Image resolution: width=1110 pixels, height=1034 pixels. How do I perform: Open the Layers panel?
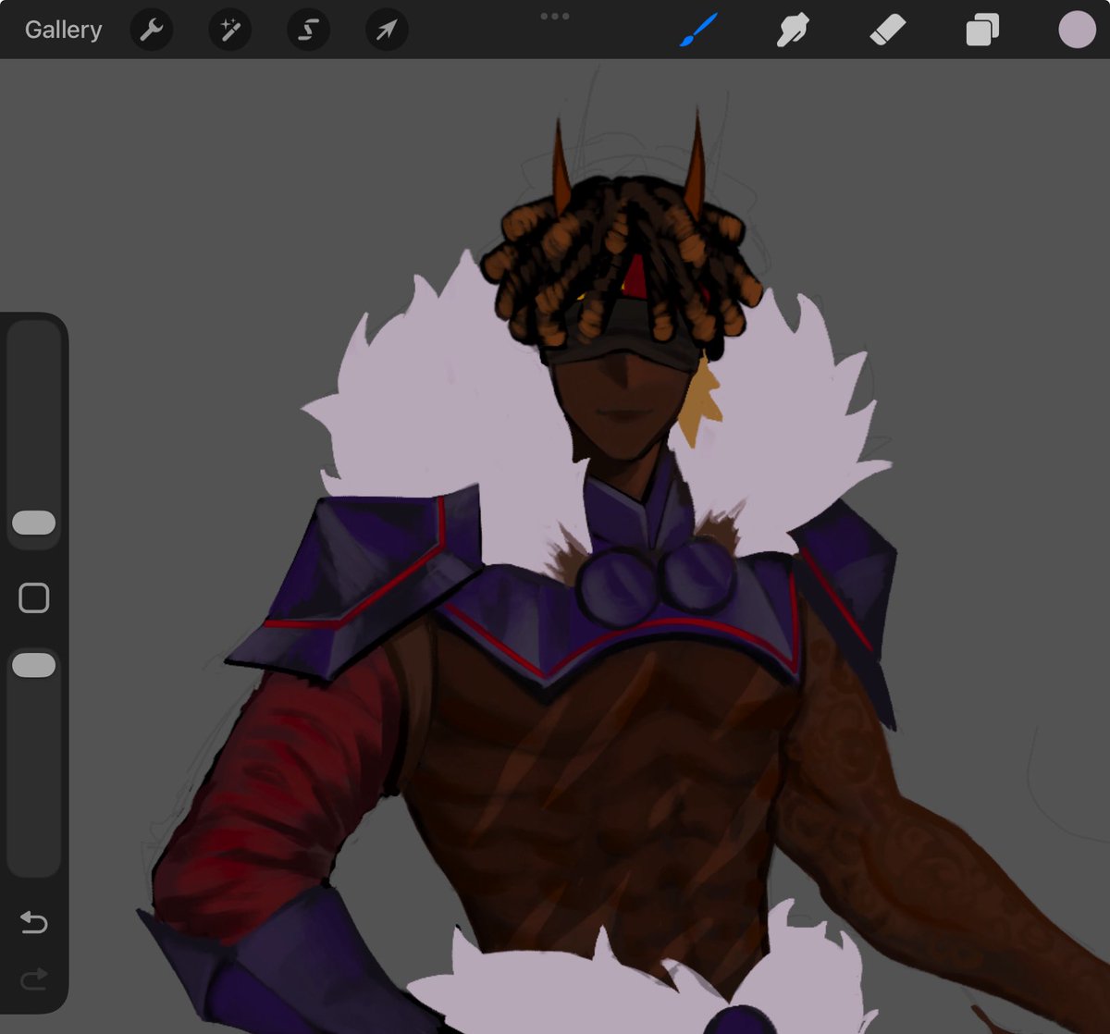click(982, 29)
